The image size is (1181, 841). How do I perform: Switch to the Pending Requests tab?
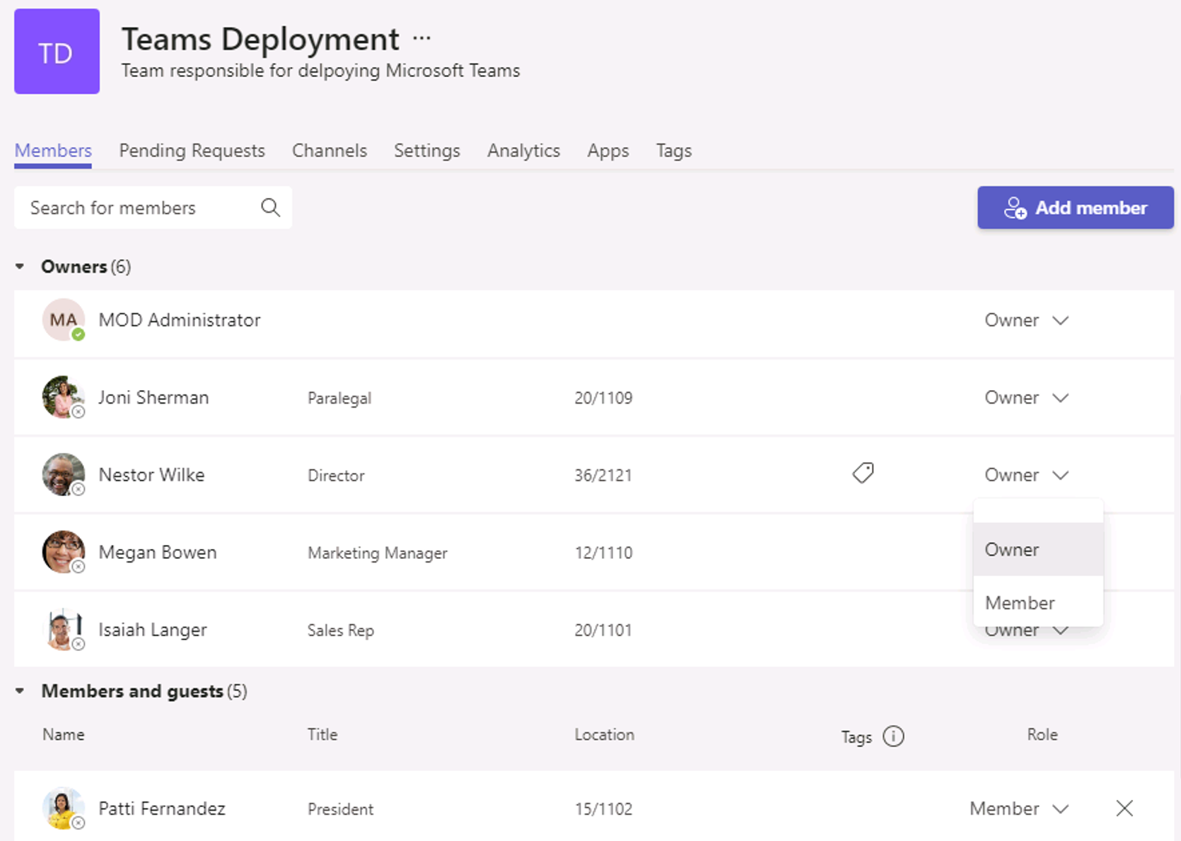pyautogui.click(x=192, y=150)
